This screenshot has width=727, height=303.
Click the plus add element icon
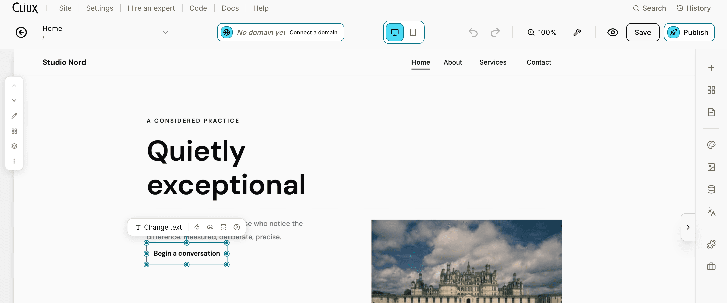coord(711,68)
